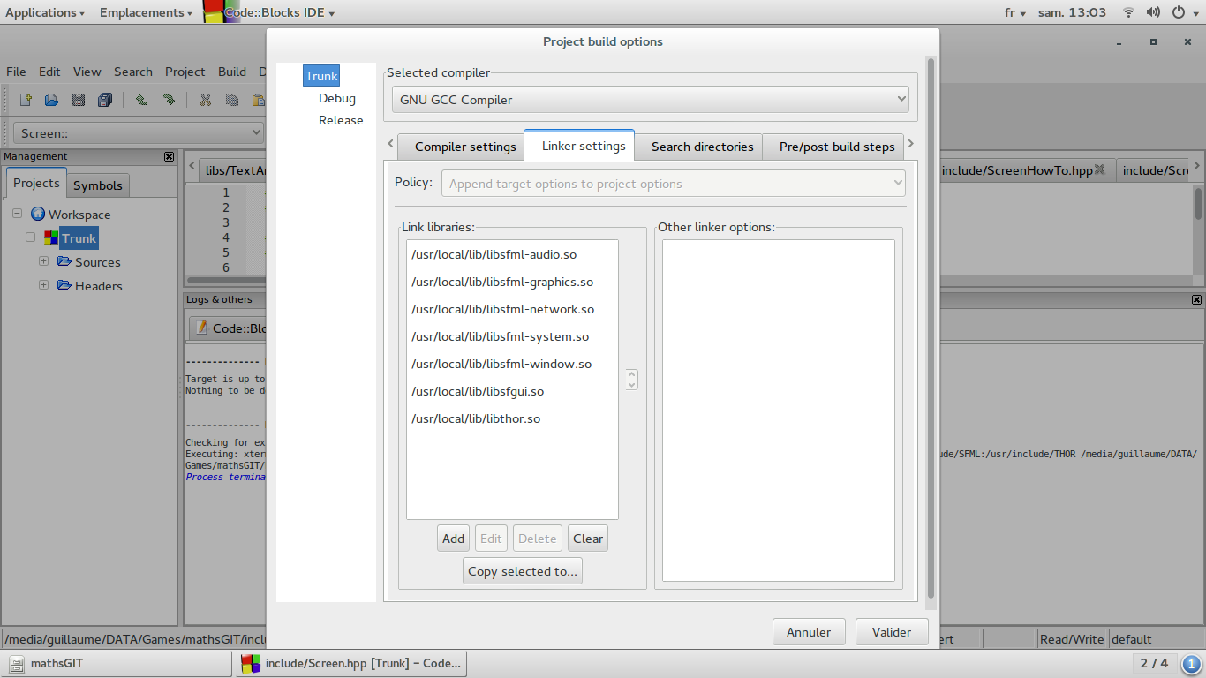Collapse the Workspace tree node
This screenshot has height=678, width=1206.
tap(17, 214)
